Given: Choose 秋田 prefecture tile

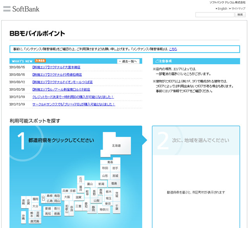Looking at the screenshot, I should coord(105,168).
